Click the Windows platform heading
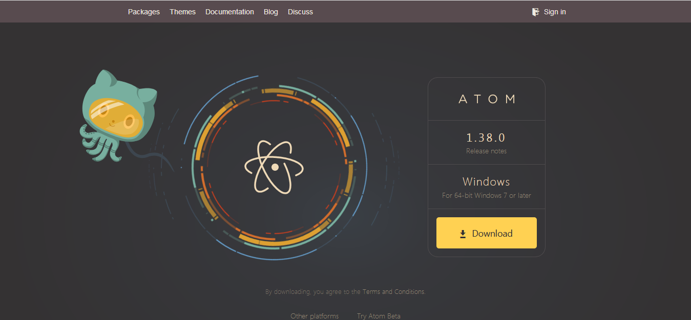Image resolution: width=691 pixels, height=320 pixels. click(x=486, y=181)
